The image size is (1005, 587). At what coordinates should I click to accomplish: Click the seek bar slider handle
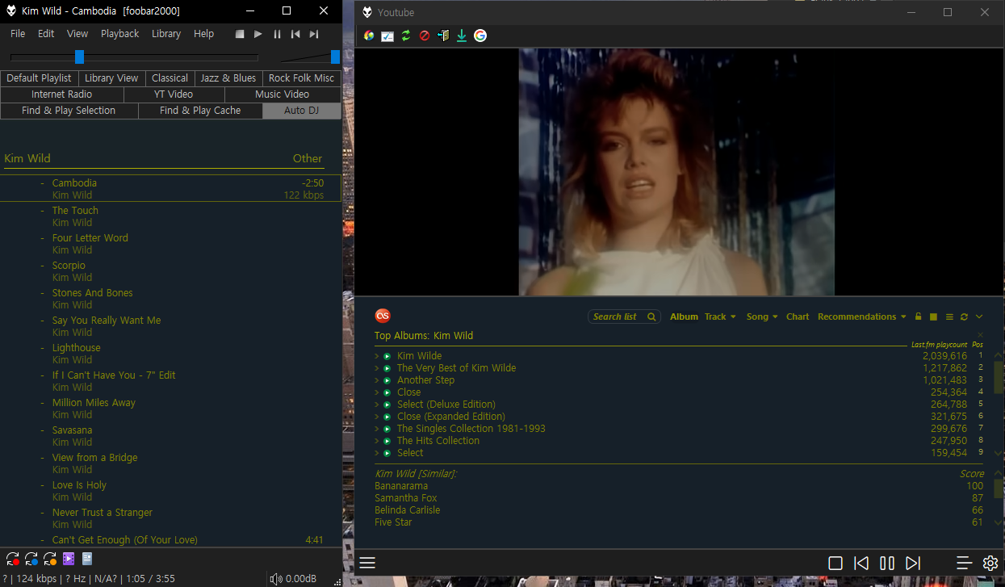coord(79,57)
